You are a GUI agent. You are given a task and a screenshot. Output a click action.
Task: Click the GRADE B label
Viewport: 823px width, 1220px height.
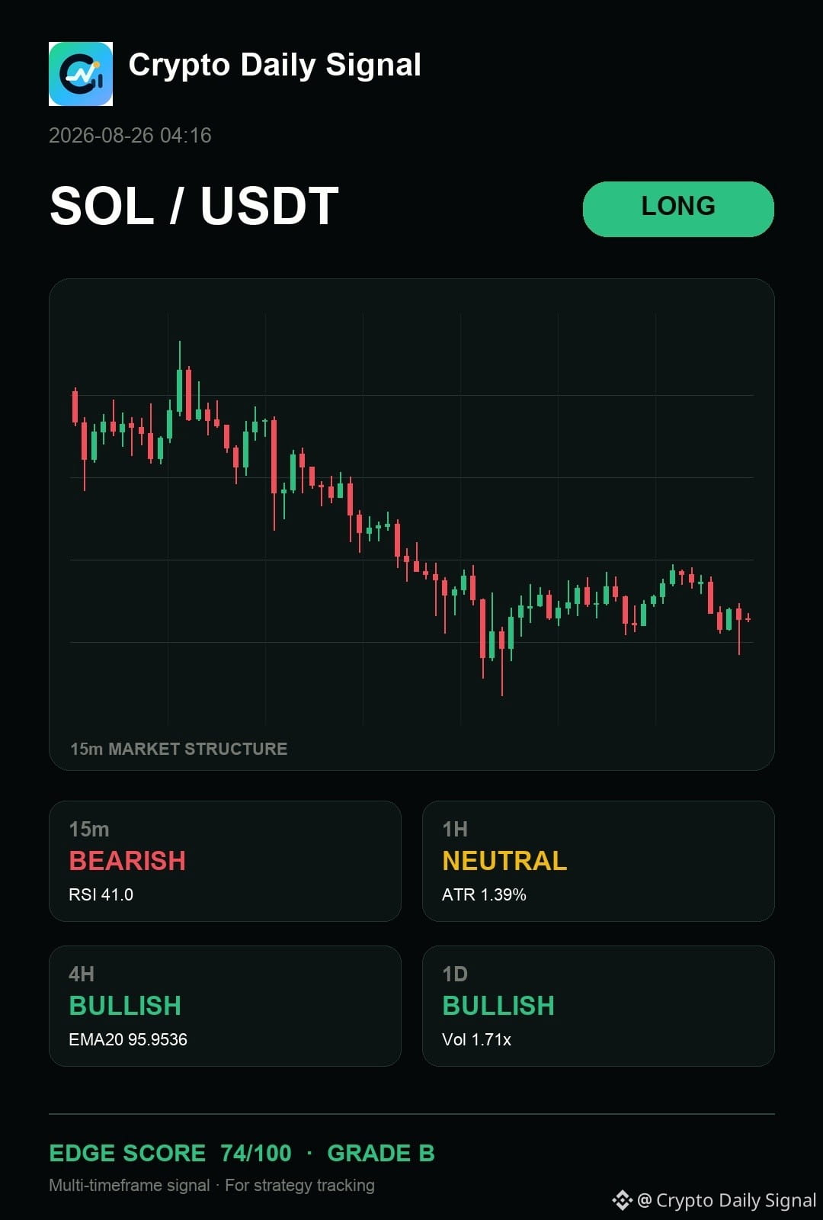click(x=381, y=1153)
